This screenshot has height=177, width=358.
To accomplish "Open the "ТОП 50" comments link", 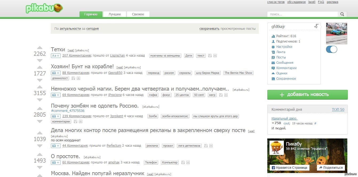I will click(x=338, y=109).
